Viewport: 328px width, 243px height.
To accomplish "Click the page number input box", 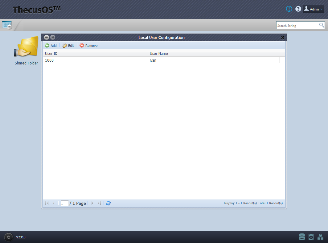I will (x=64, y=203).
